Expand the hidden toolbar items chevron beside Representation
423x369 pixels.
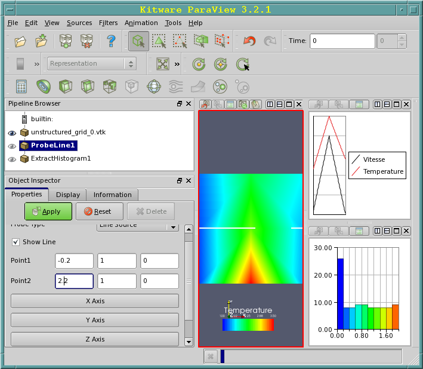(x=36, y=64)
